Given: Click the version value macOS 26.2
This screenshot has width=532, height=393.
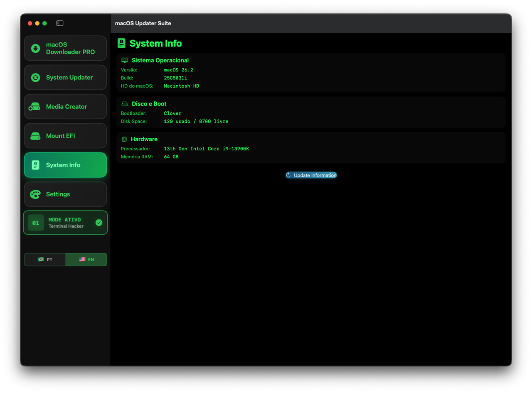Looking at the screenshot, I should (x=179, y=70).
